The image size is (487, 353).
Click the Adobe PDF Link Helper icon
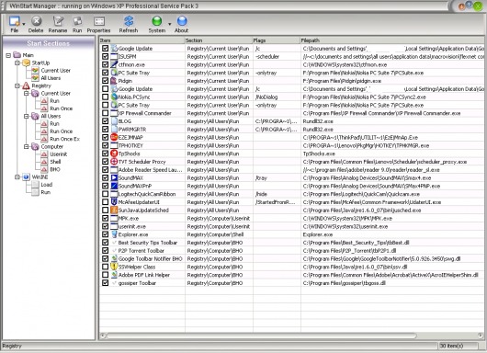(x=114, y=275)
